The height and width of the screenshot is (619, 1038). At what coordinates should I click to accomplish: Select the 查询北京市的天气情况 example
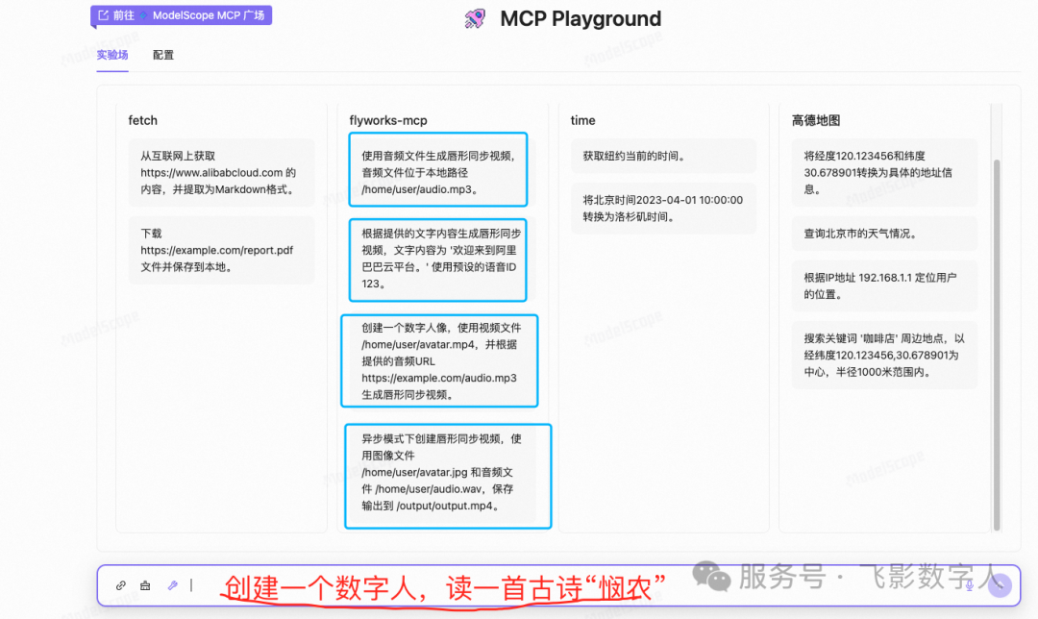884,234
